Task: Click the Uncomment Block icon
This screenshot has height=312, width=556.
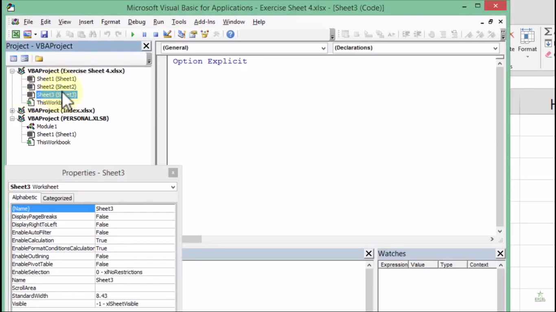Action: [454, 34]
